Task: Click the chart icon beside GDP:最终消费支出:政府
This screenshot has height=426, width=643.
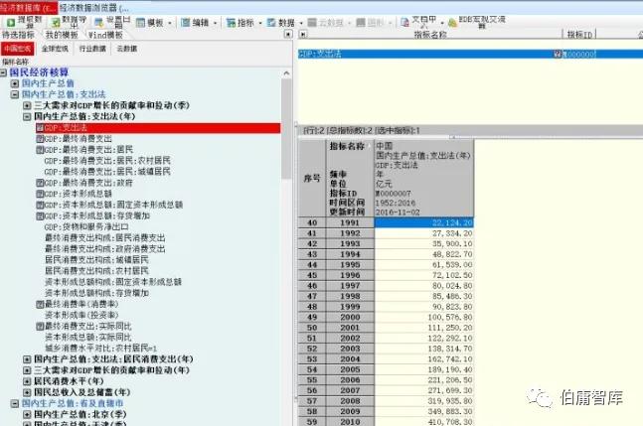Action: pos(40,183)
